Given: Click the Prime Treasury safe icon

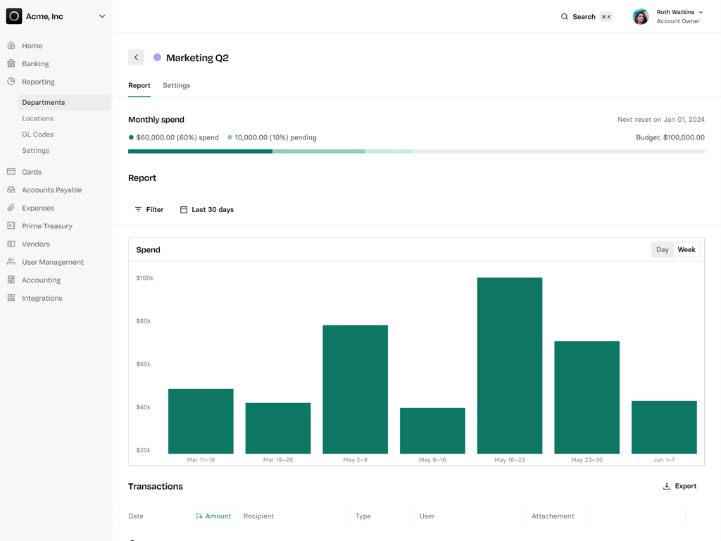Looking at the screenshot, I should pos(11,226).
